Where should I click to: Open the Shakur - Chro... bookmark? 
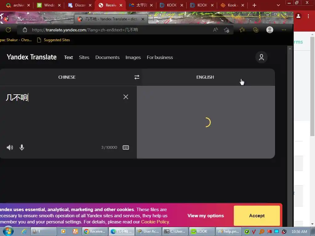pos(16,40)
